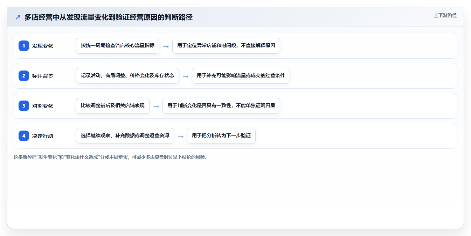Click the 记录活动、商品调整、价格变化及库存状态 box

(x=127, y=76)
